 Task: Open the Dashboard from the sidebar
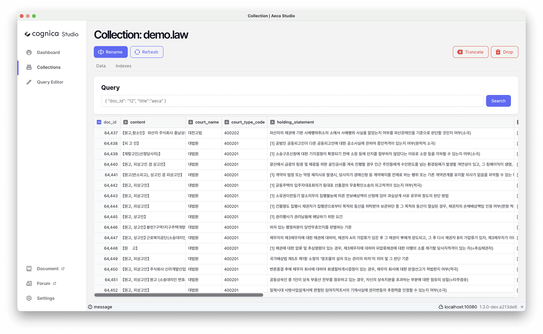click(x=48, y=52)
